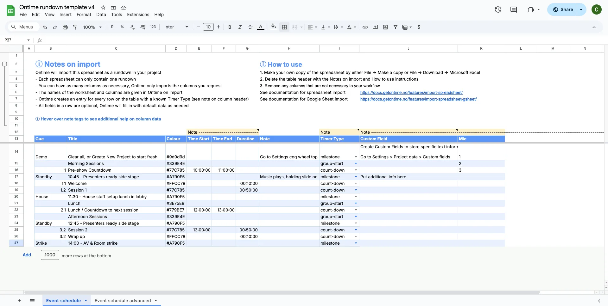The height and width of the screenshot is (306, 608).
Task: Apply strikethrough formatting
Action: coord(250,27)
